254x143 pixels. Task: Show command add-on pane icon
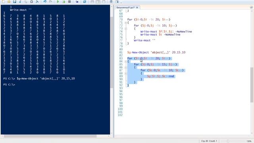coord(117,2)
